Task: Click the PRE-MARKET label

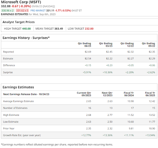Action: [38, 11]
